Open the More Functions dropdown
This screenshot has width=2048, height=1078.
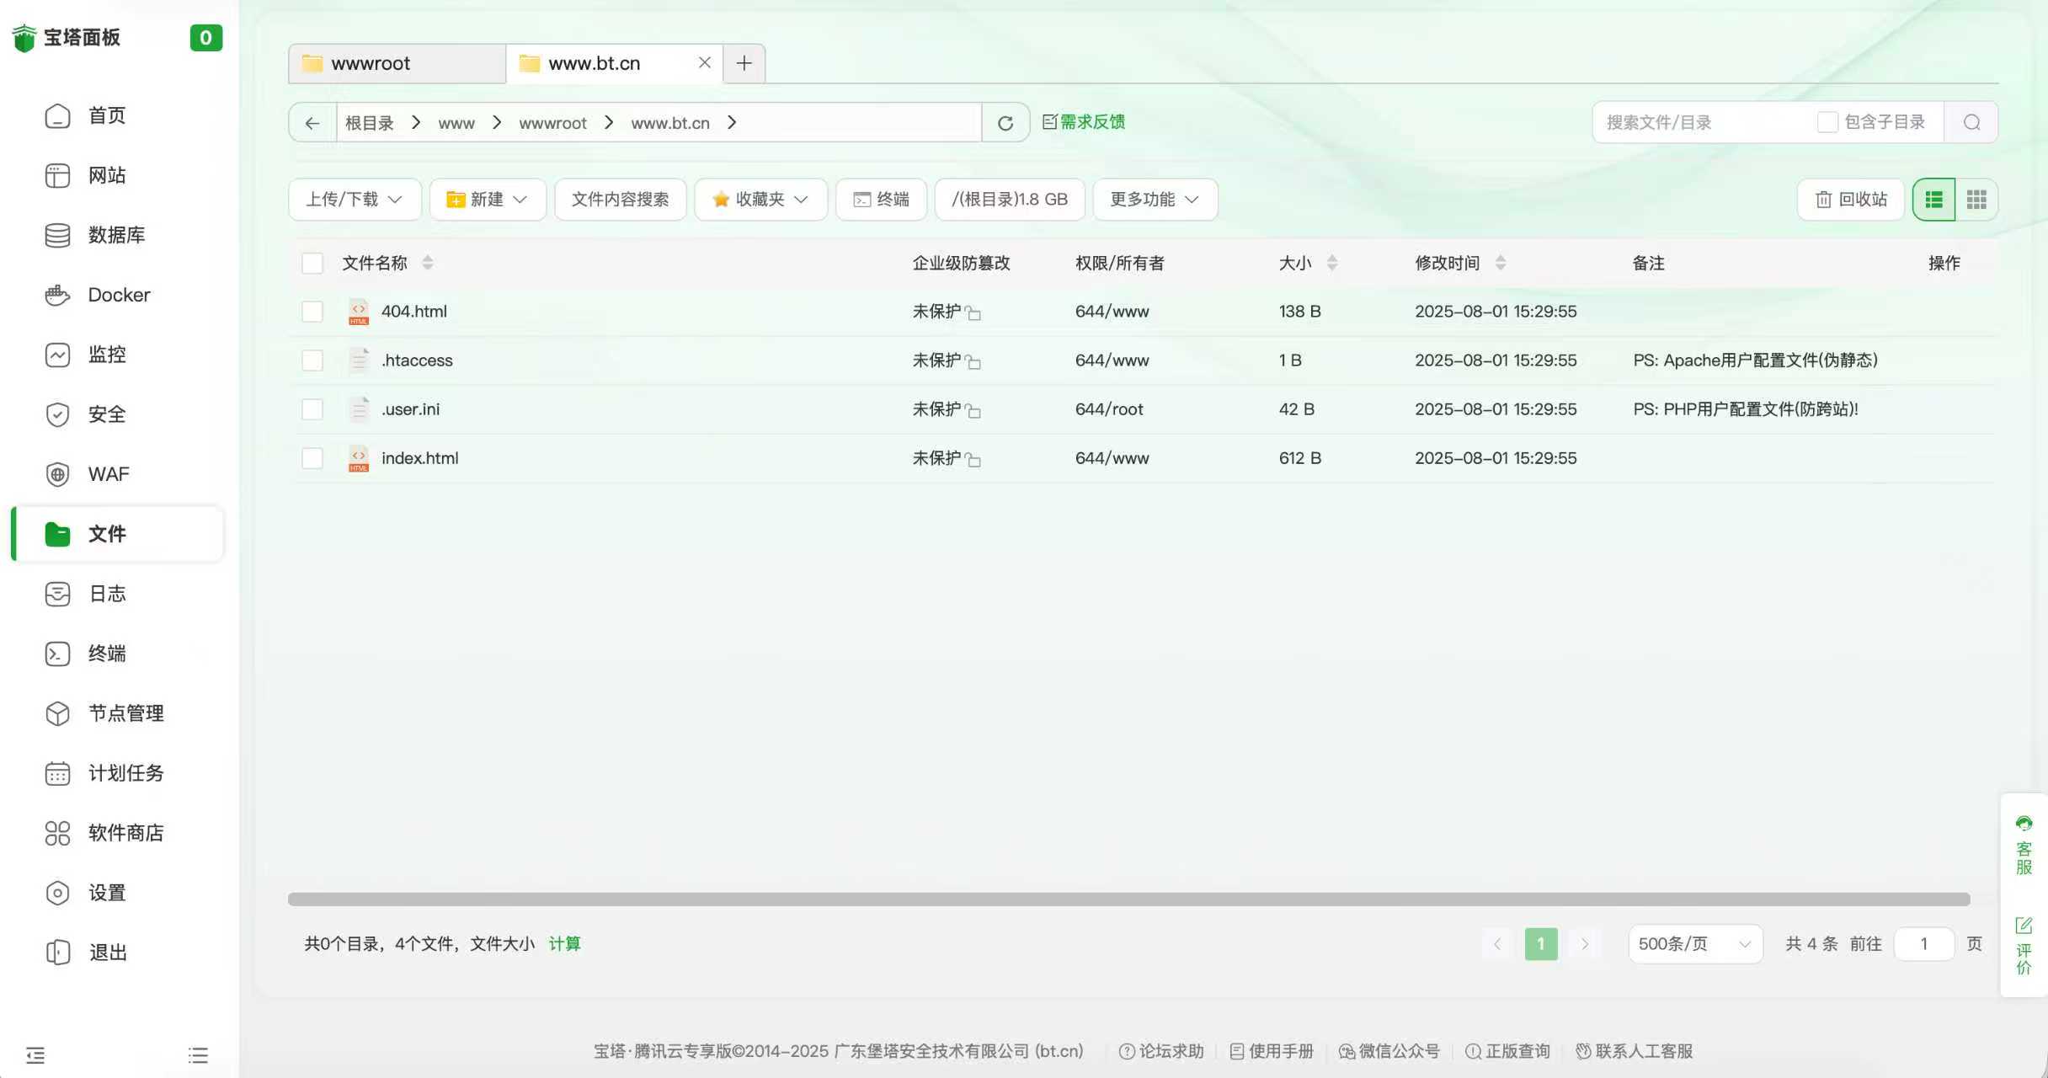1155,200
